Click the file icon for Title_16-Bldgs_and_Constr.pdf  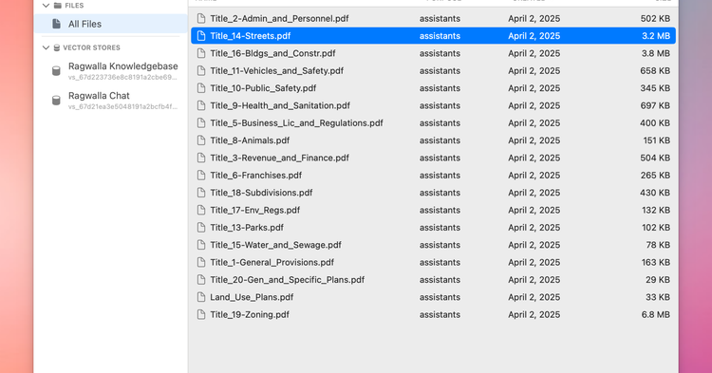pos(201,53)
